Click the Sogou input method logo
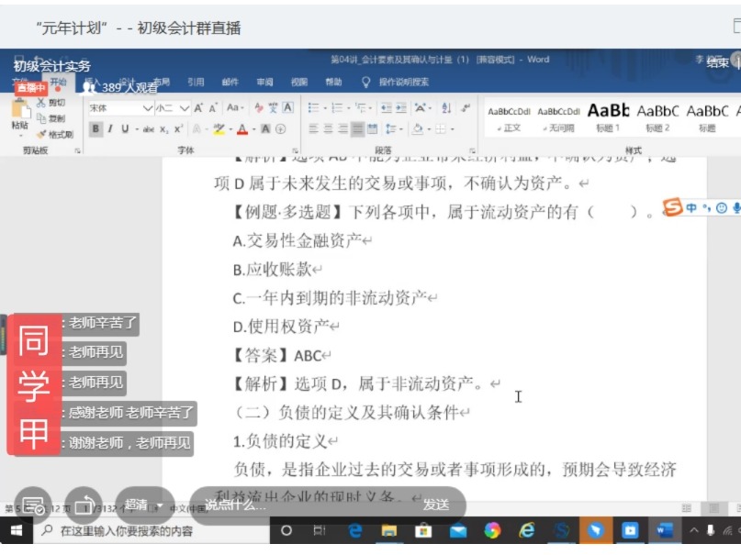Viewport: 741px width, 555px height. coord(673,208)
